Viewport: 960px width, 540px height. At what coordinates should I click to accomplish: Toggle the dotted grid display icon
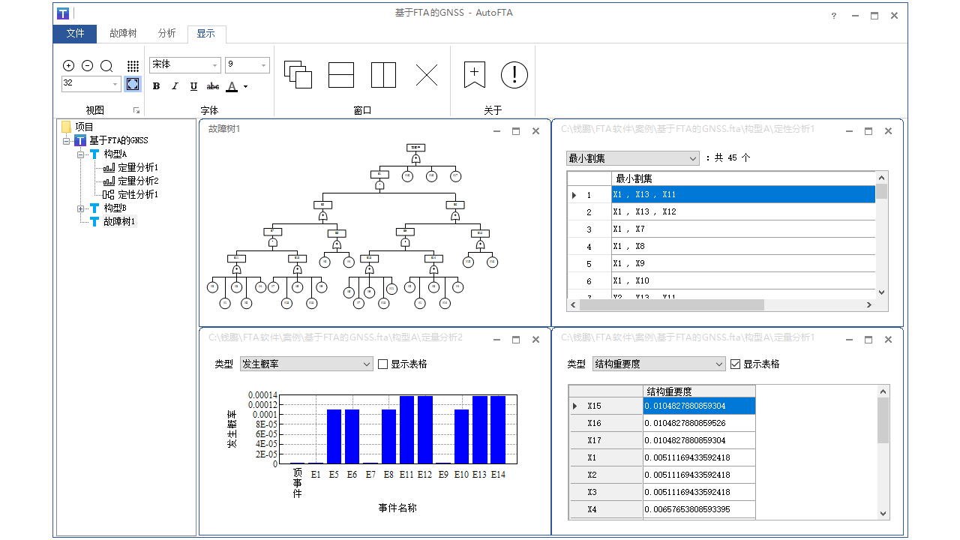[x=133, y=66]
